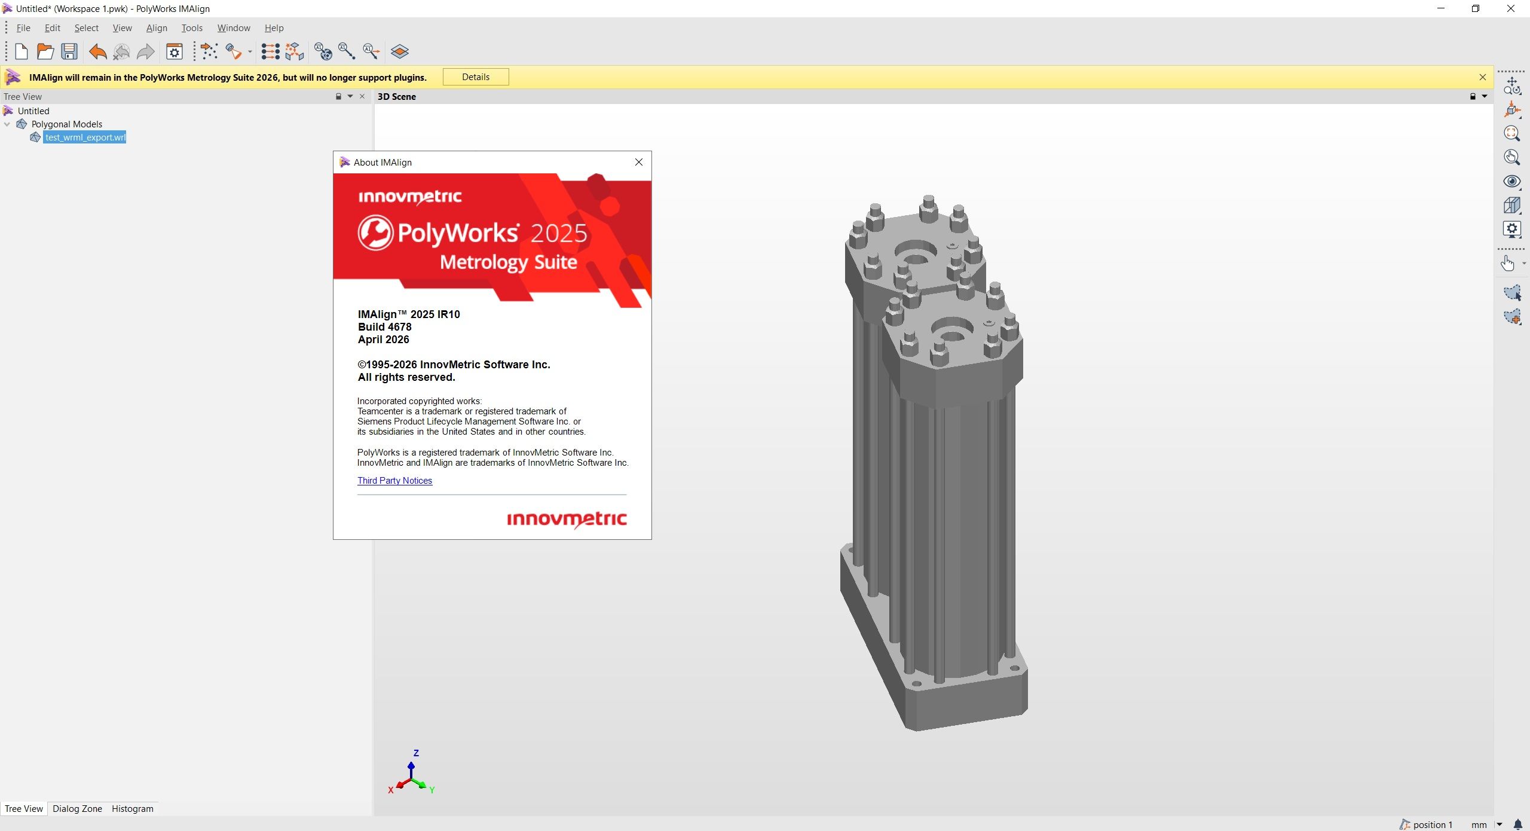Open the Help menu
The image size is (1530, 831).
[274, 28]
